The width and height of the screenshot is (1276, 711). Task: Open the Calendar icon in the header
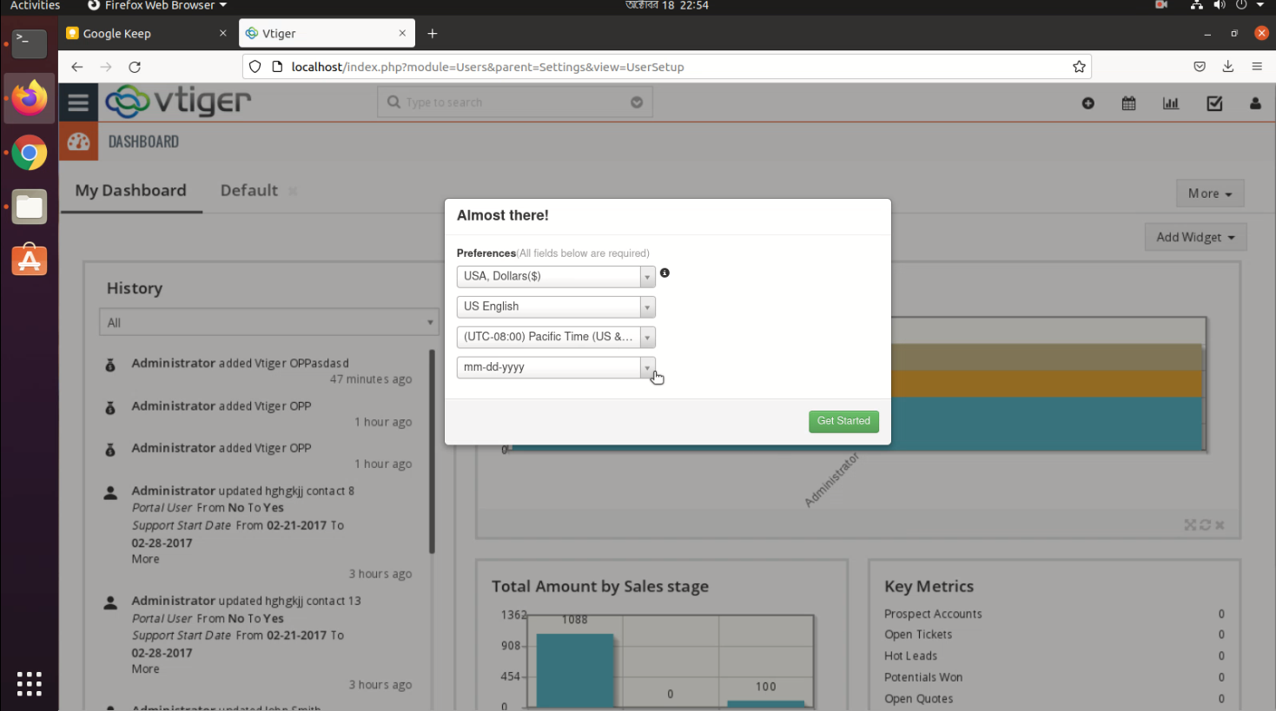click(x=1128, y=102)
